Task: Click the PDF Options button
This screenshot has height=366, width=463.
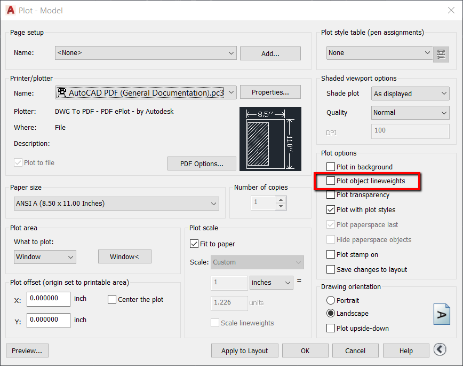Action: (202, 163)
